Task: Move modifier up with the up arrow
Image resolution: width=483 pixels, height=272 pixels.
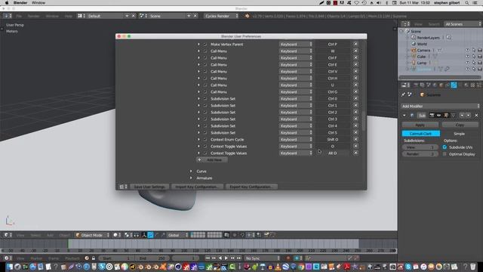Action: 462,116
